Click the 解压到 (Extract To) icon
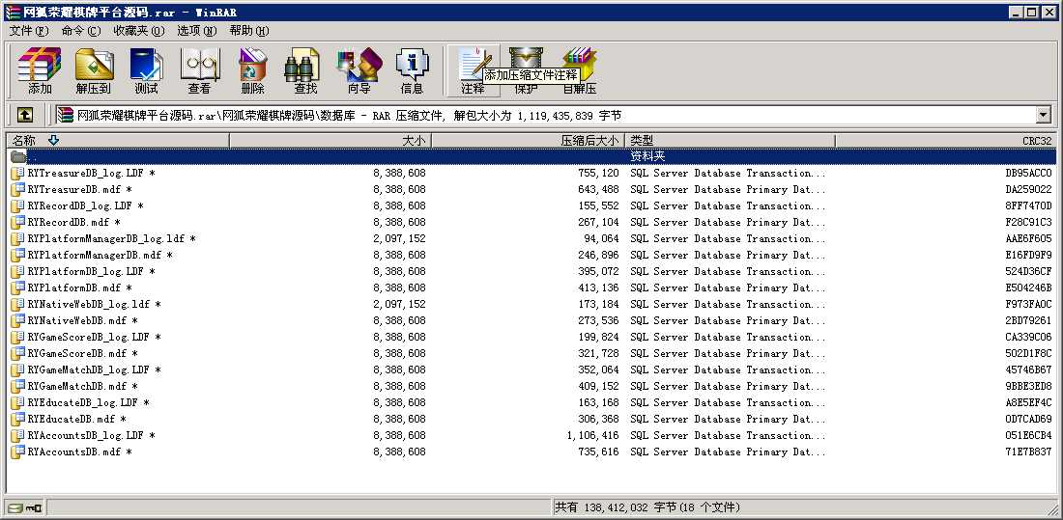The width and height of the screenshot is (1063, 520). (94, 70)
